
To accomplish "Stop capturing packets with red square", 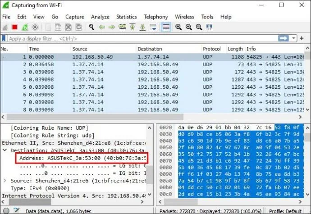I will tap(15, 27).
